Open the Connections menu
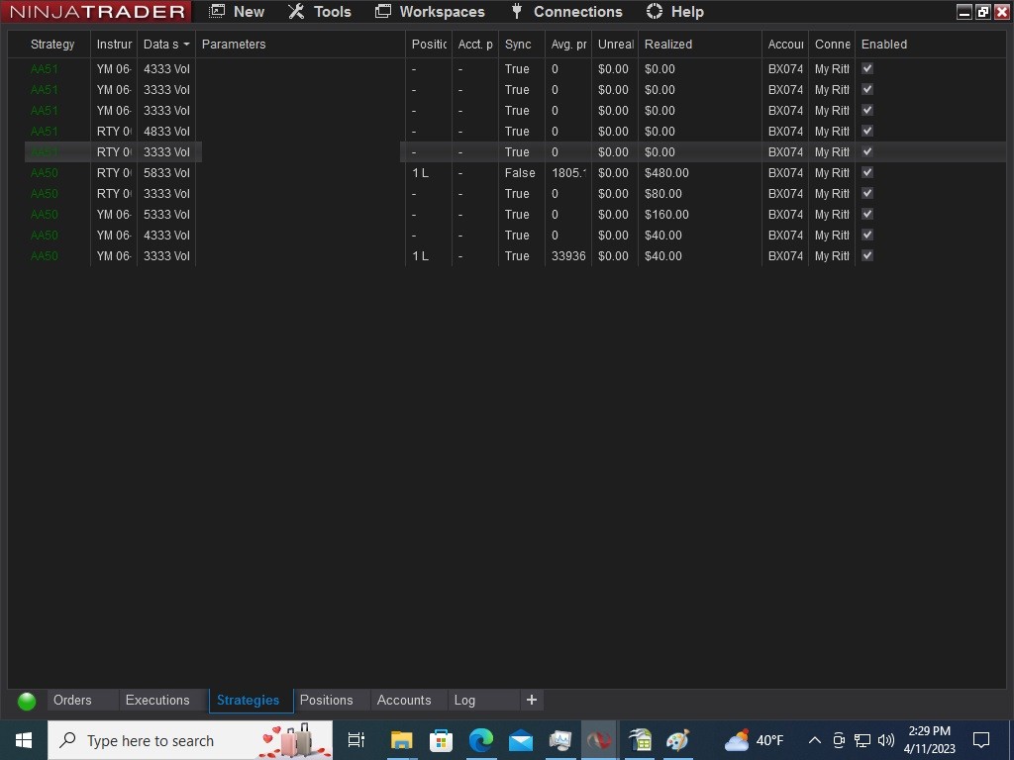The width and height of the screenshot is (1014, 760). (x=566, y=12)
